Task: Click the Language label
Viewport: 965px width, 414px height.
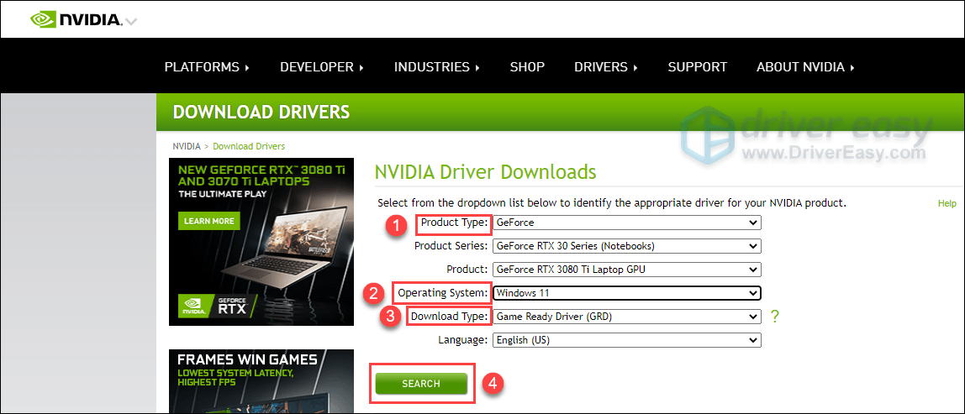Action: (463, 339)
